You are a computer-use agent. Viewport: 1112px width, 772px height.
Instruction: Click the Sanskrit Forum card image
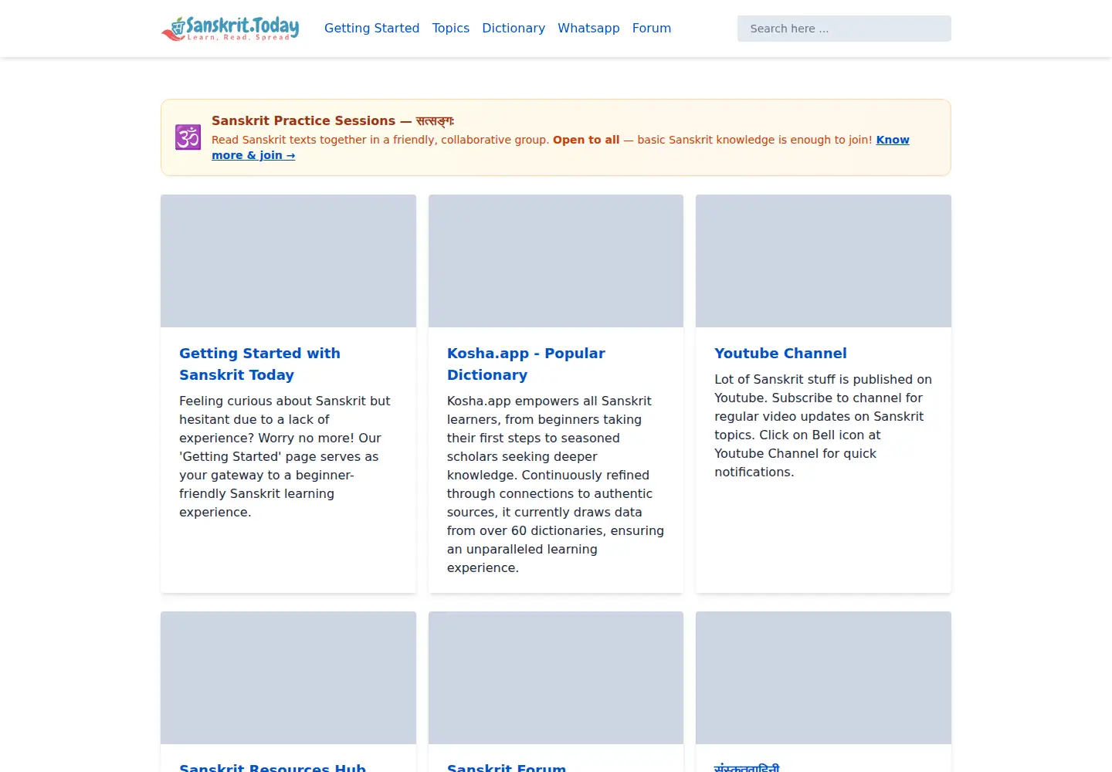[x=556, y=678]
